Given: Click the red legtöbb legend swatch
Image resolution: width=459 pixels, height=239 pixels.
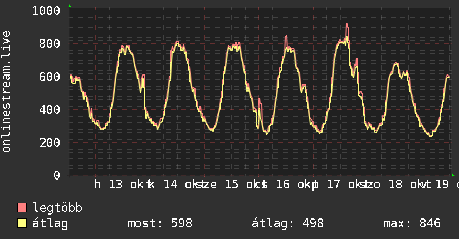Looking at the screenshot, I should (x=22, y=208).
